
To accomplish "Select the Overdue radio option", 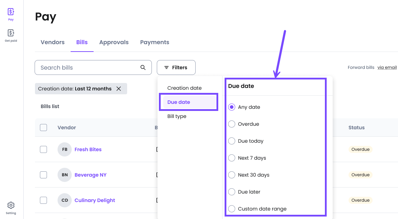I will pyautogui.click(x=232, y=124).
